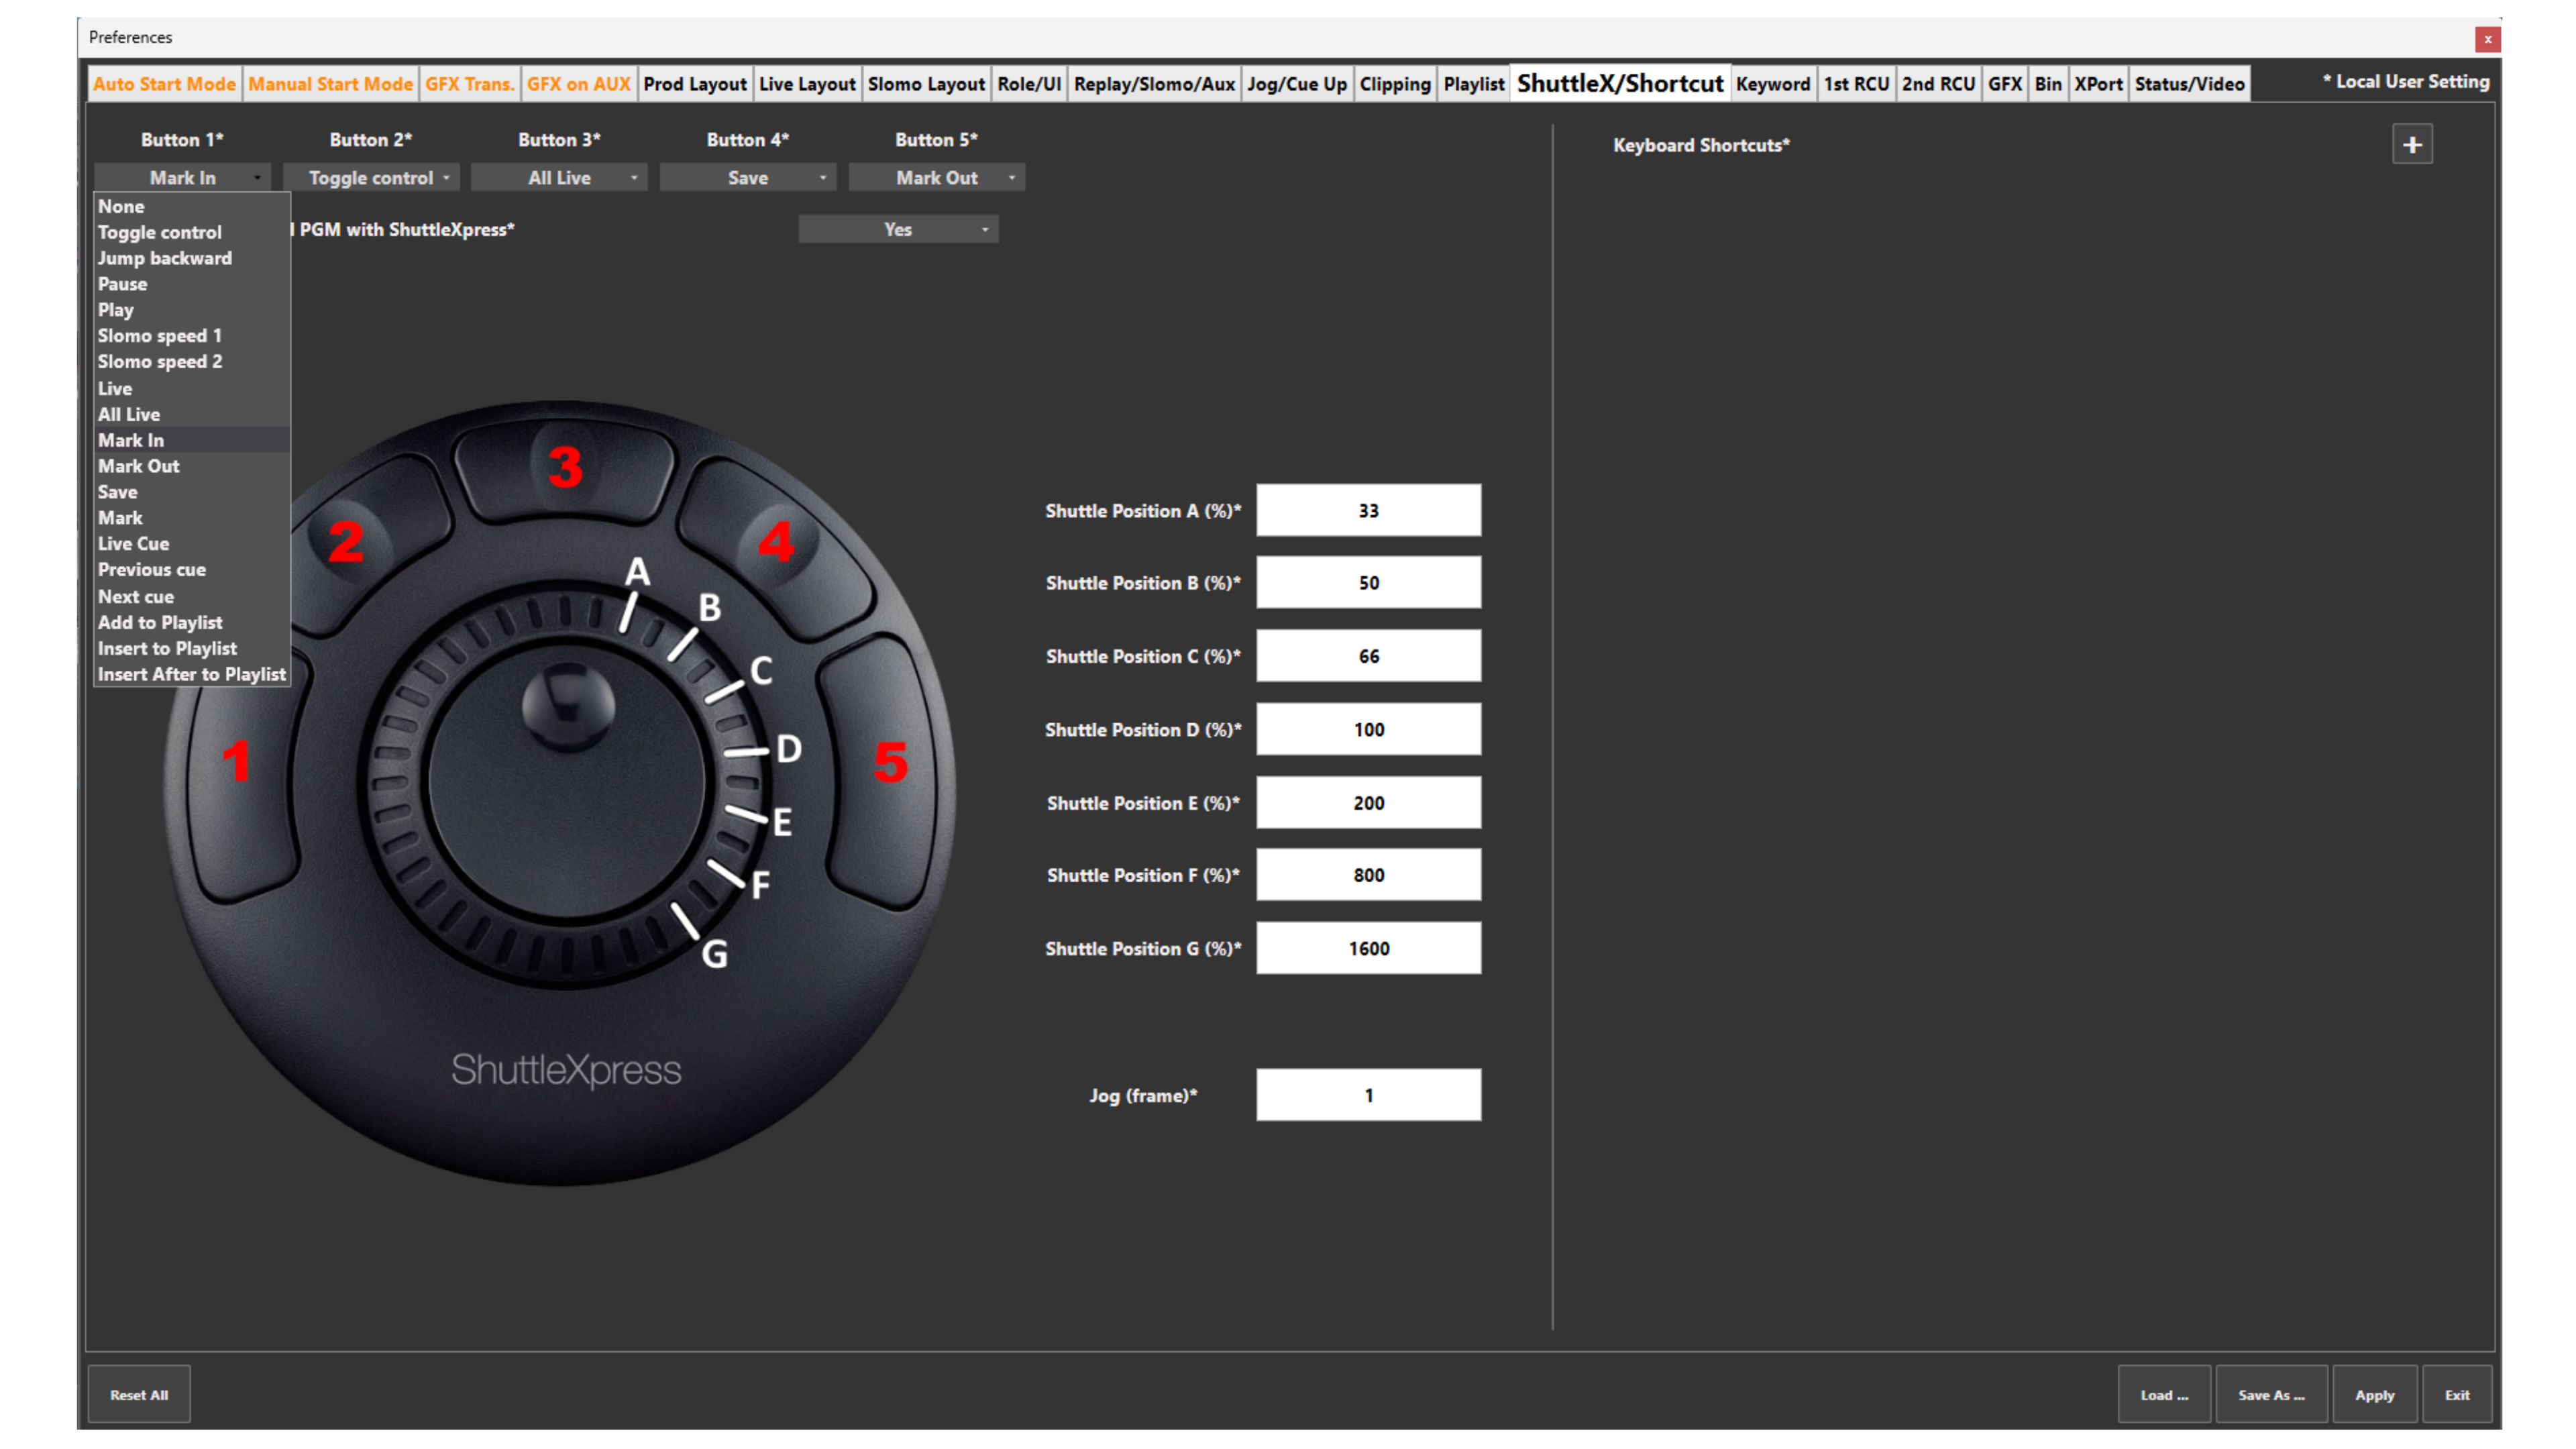Open the PGM with ShuttleXpress Yes dropdown
The height and width of the screenshot is (1449, 2576).
[x=898, y=230]
